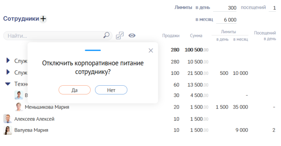This screenshot has width=281, height=146.
Task: Open Алексеев Алексей avatar
Action: click(8, 119)
